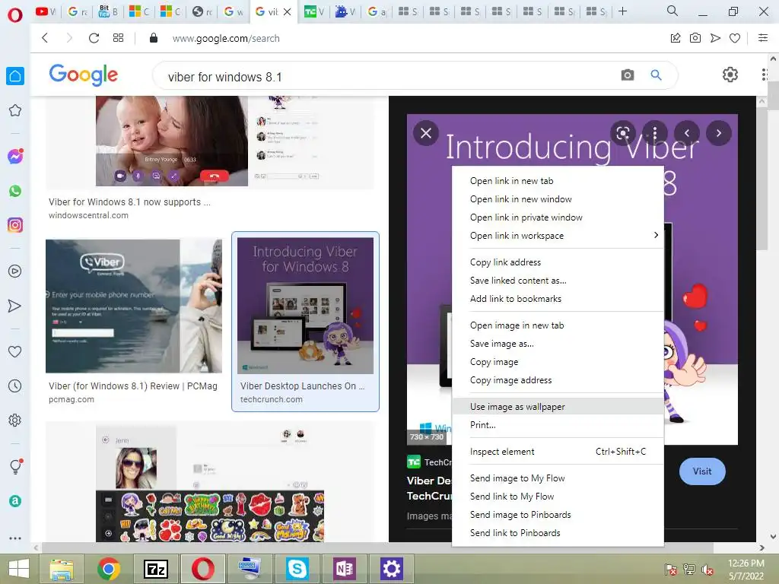Select Use image as wallpaper

pos(558,407)
